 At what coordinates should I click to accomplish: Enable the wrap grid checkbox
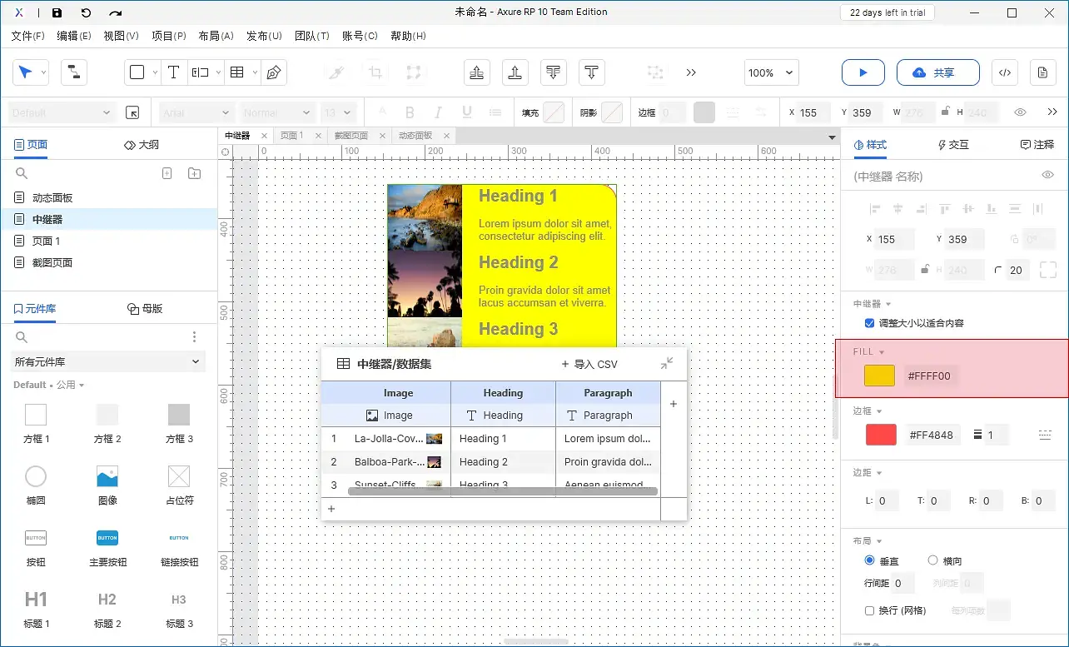[870, 610]
